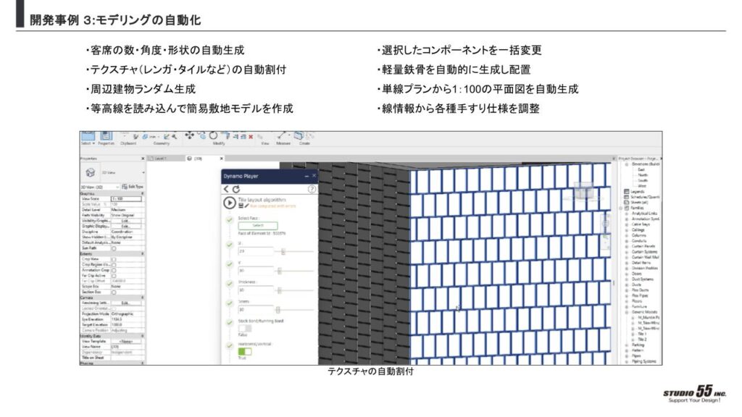This screenshot has height=417, width=742.
Task: Open the 3D View instance filter dropdown
Action: pyautogui.click(x=117, y=188)
